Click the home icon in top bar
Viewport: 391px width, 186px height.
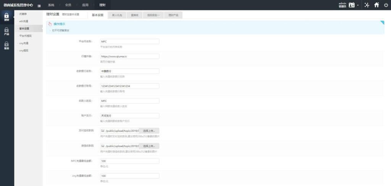click(x=376, y=5)
